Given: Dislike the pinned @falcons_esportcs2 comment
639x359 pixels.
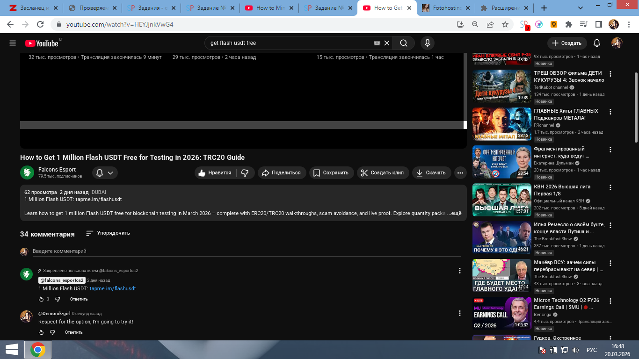Looking at the screenshot, I should (x=58, y=299).
